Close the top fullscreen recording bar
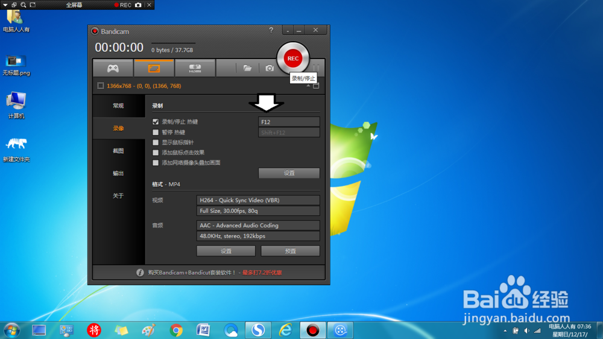 pos(149,5)
